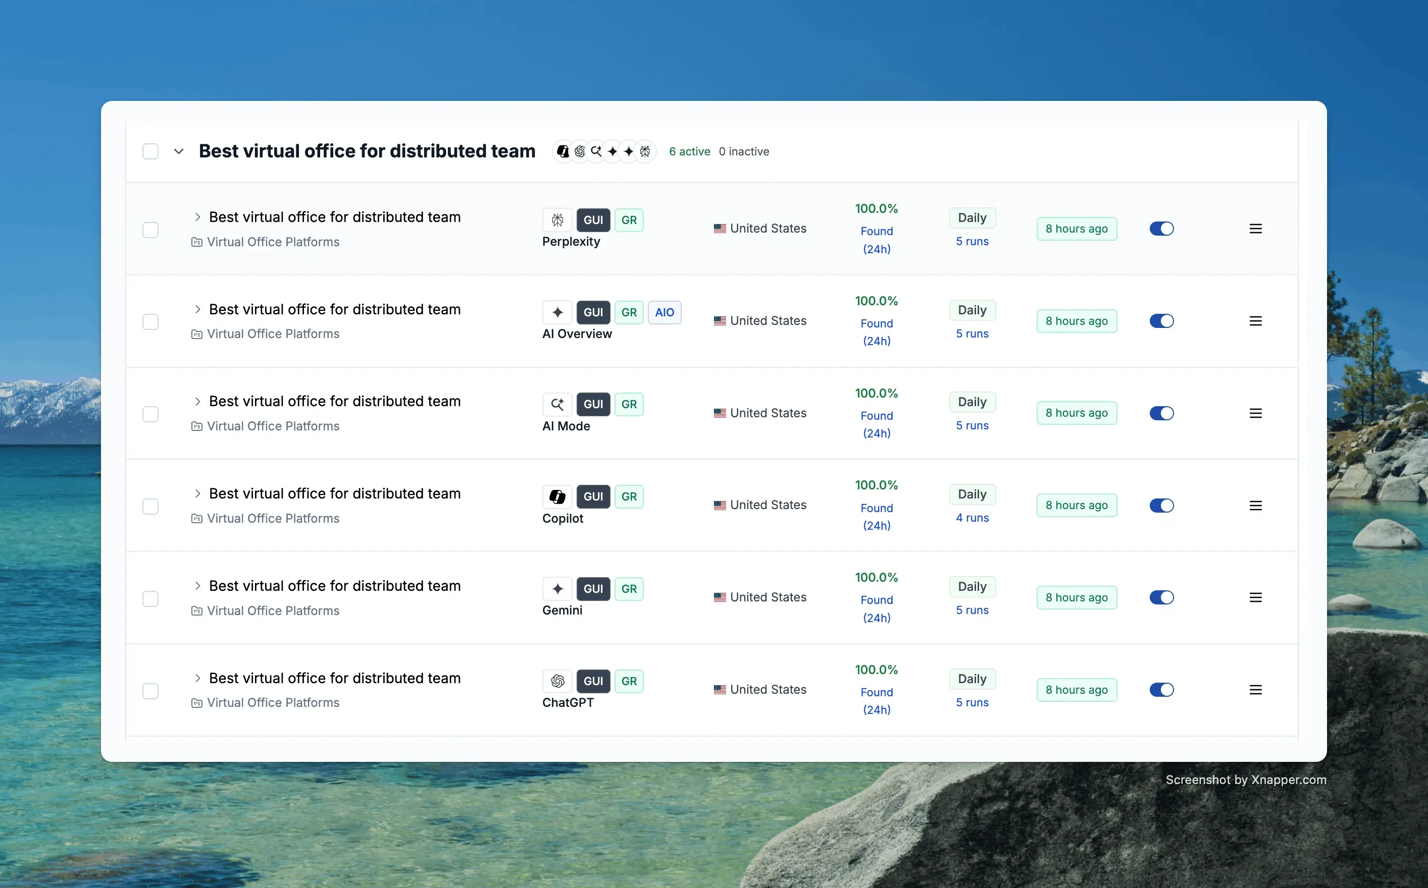Turn off the AI Overview row toggle
The width and height of the screenshot is (1428, 888).
(1161, 321)
